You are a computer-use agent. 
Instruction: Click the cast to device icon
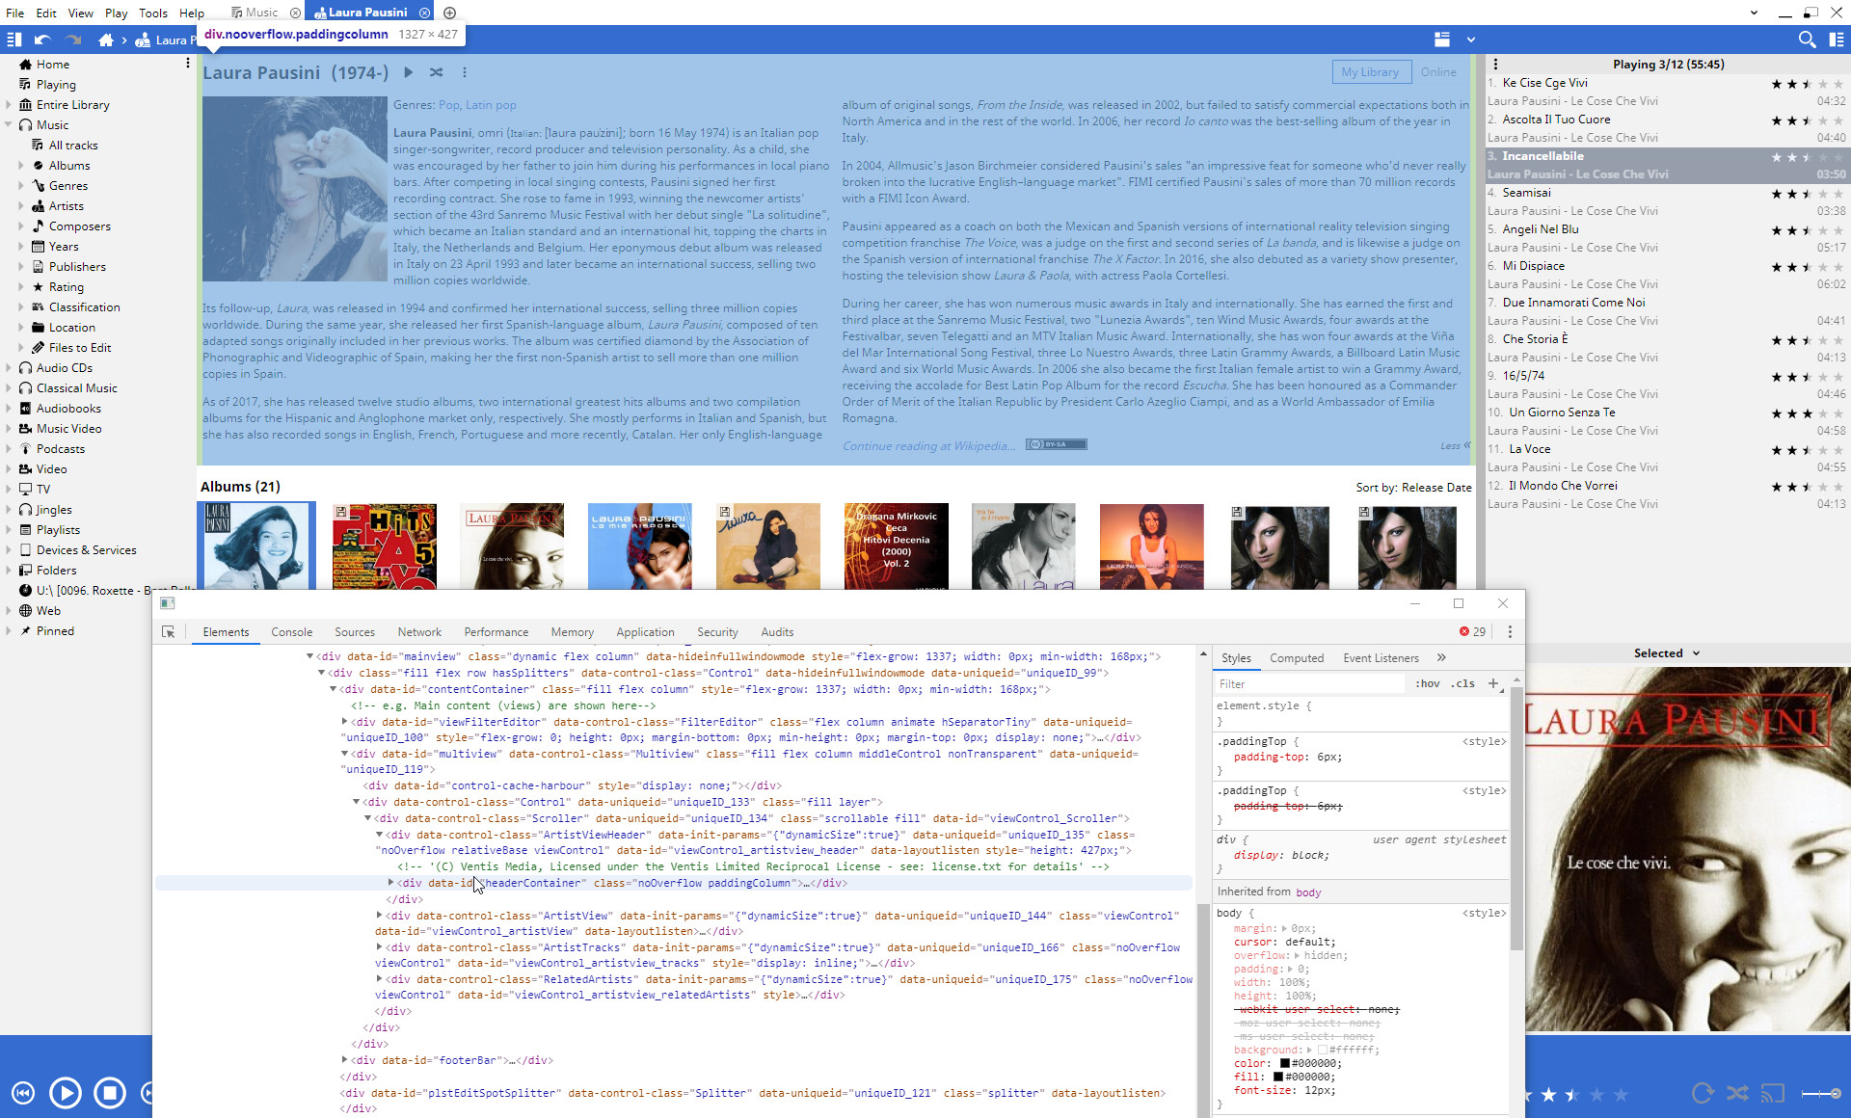[1773, 1093]
